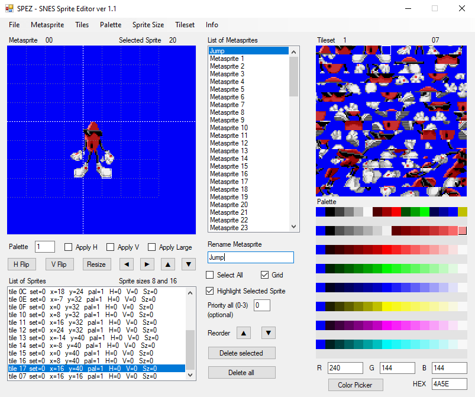Toggle the Grid checkbox
475x397 pixels.
265,275
